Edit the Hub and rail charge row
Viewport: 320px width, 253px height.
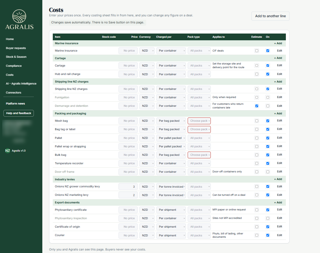coord(279,74)
